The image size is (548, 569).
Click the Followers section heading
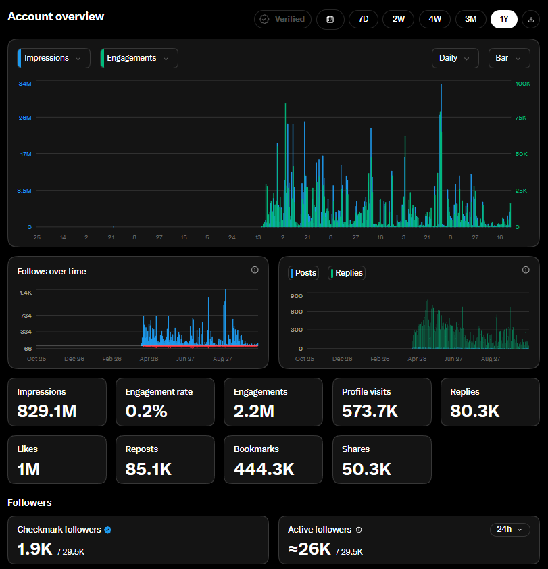[x=30, y=503]
